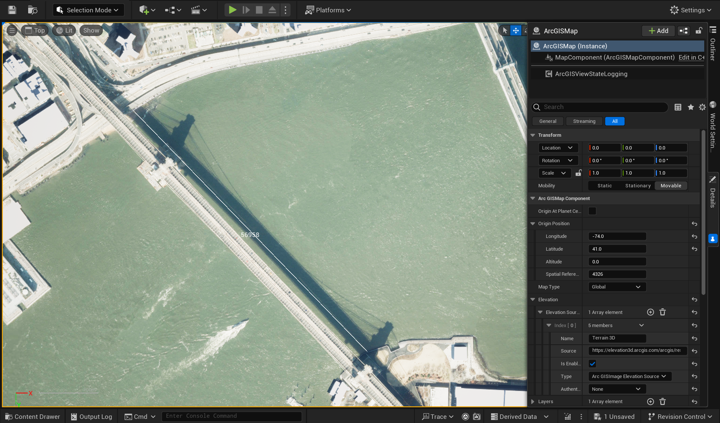Screen dimensions: 720x423
Task: Toggle Origin At Planet Center checkbox
Action: (592, 211)
